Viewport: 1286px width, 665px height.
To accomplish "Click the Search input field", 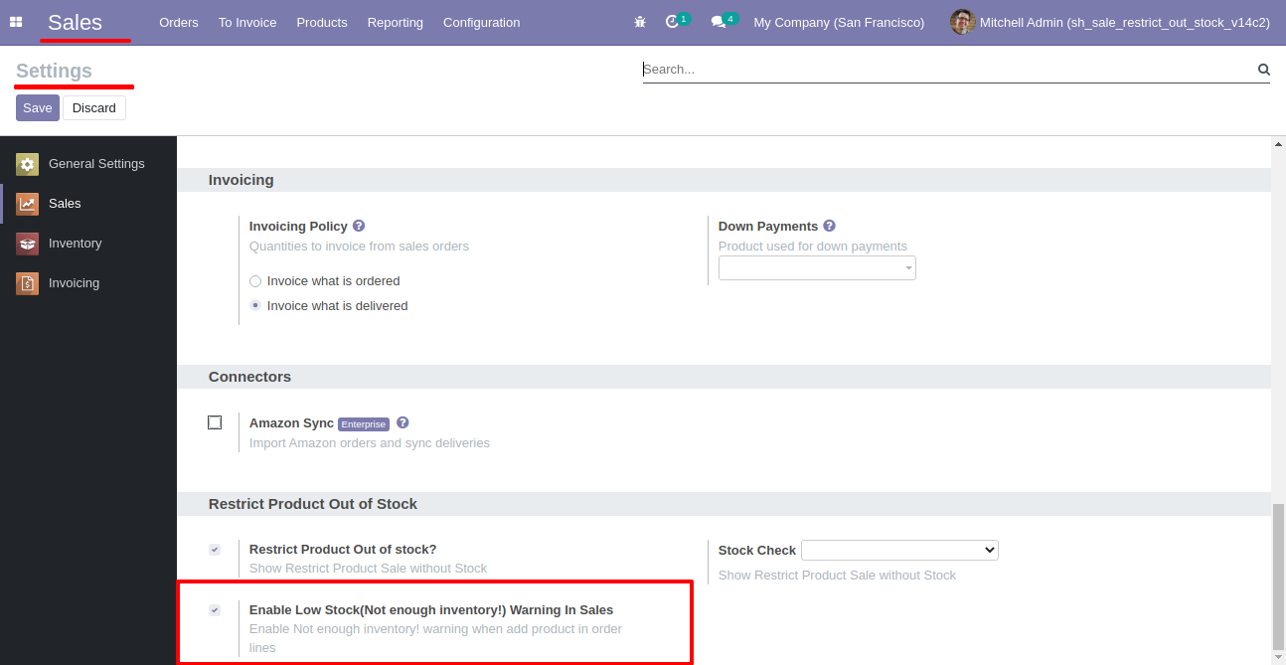I will tap(948, 70).
